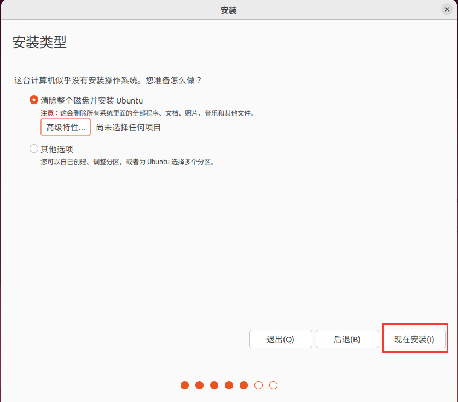Choose the 其他选项 radio button

(x=34, y=148)
